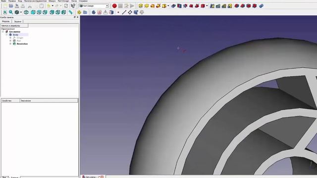Click the Value (Значение) column header
Image resolution: width=317 pixels, height=178 pixels.
click(49, 100)
